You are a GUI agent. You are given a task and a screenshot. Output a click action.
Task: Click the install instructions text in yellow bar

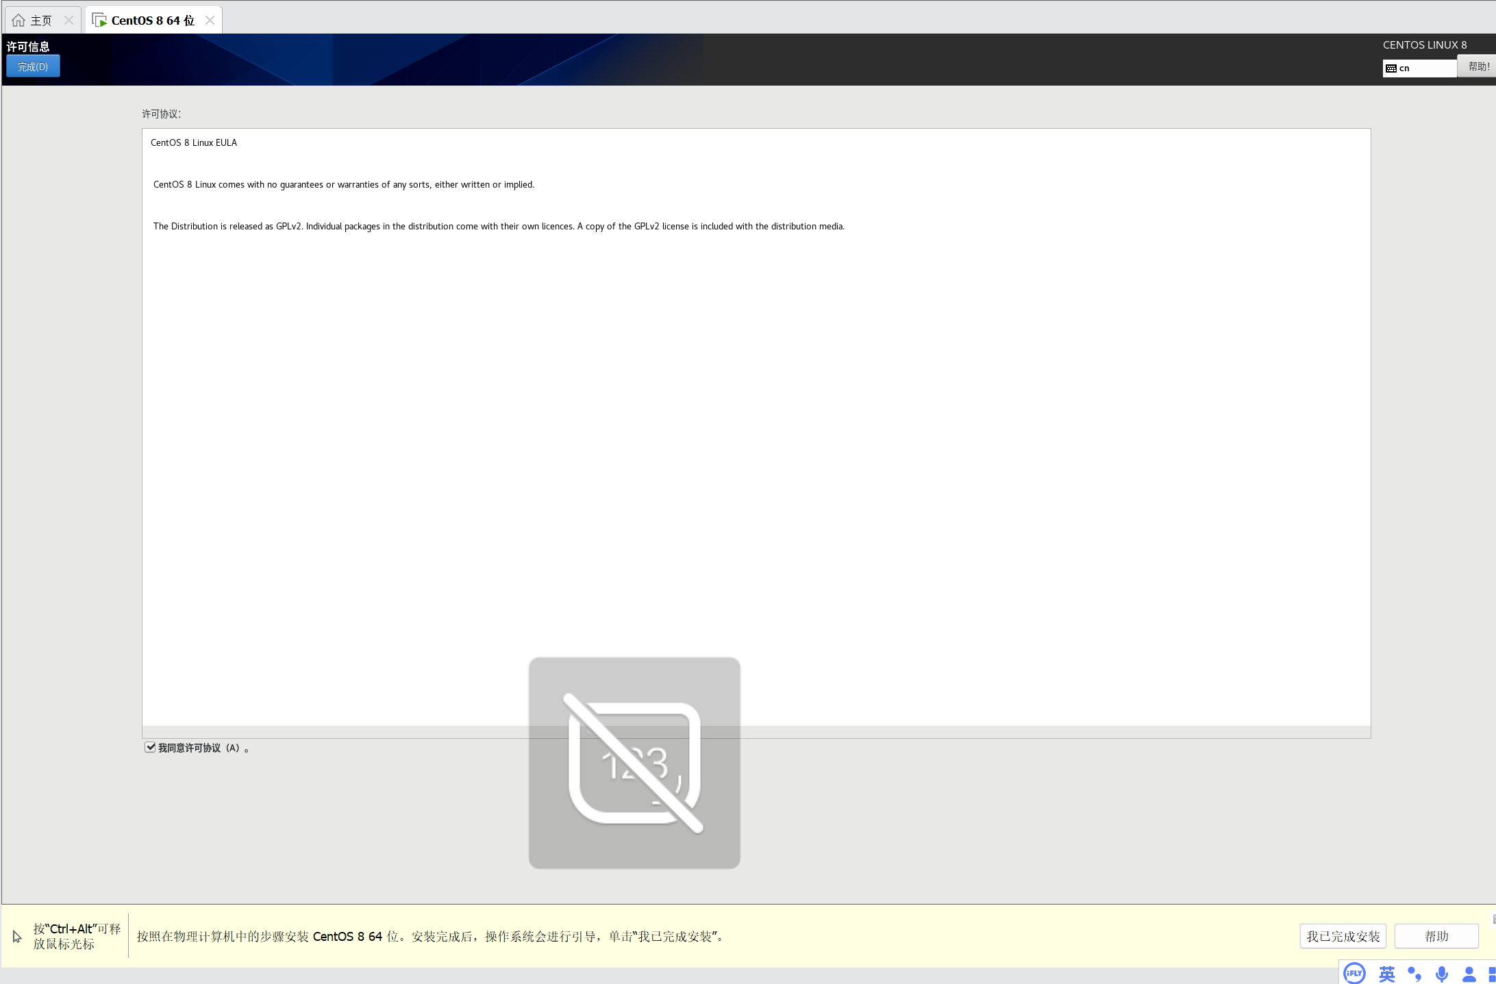point(430,936)
